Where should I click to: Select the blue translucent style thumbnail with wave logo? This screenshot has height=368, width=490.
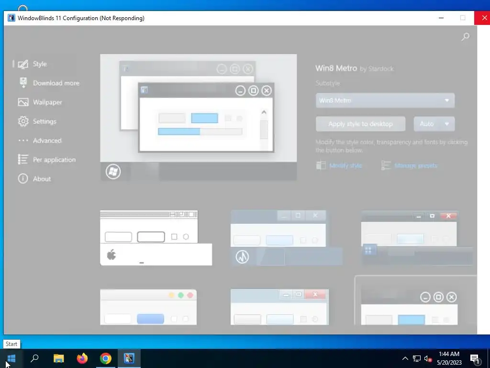coord(287,238)
